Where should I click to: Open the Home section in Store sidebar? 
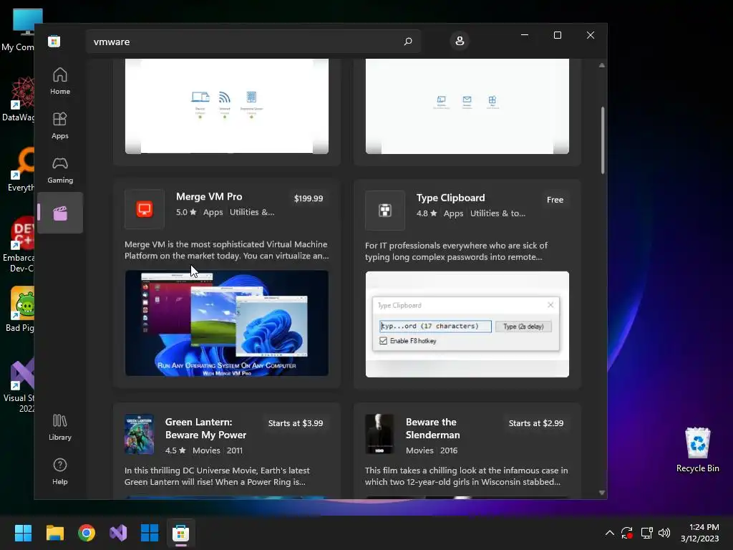click(x=60, y=81)
